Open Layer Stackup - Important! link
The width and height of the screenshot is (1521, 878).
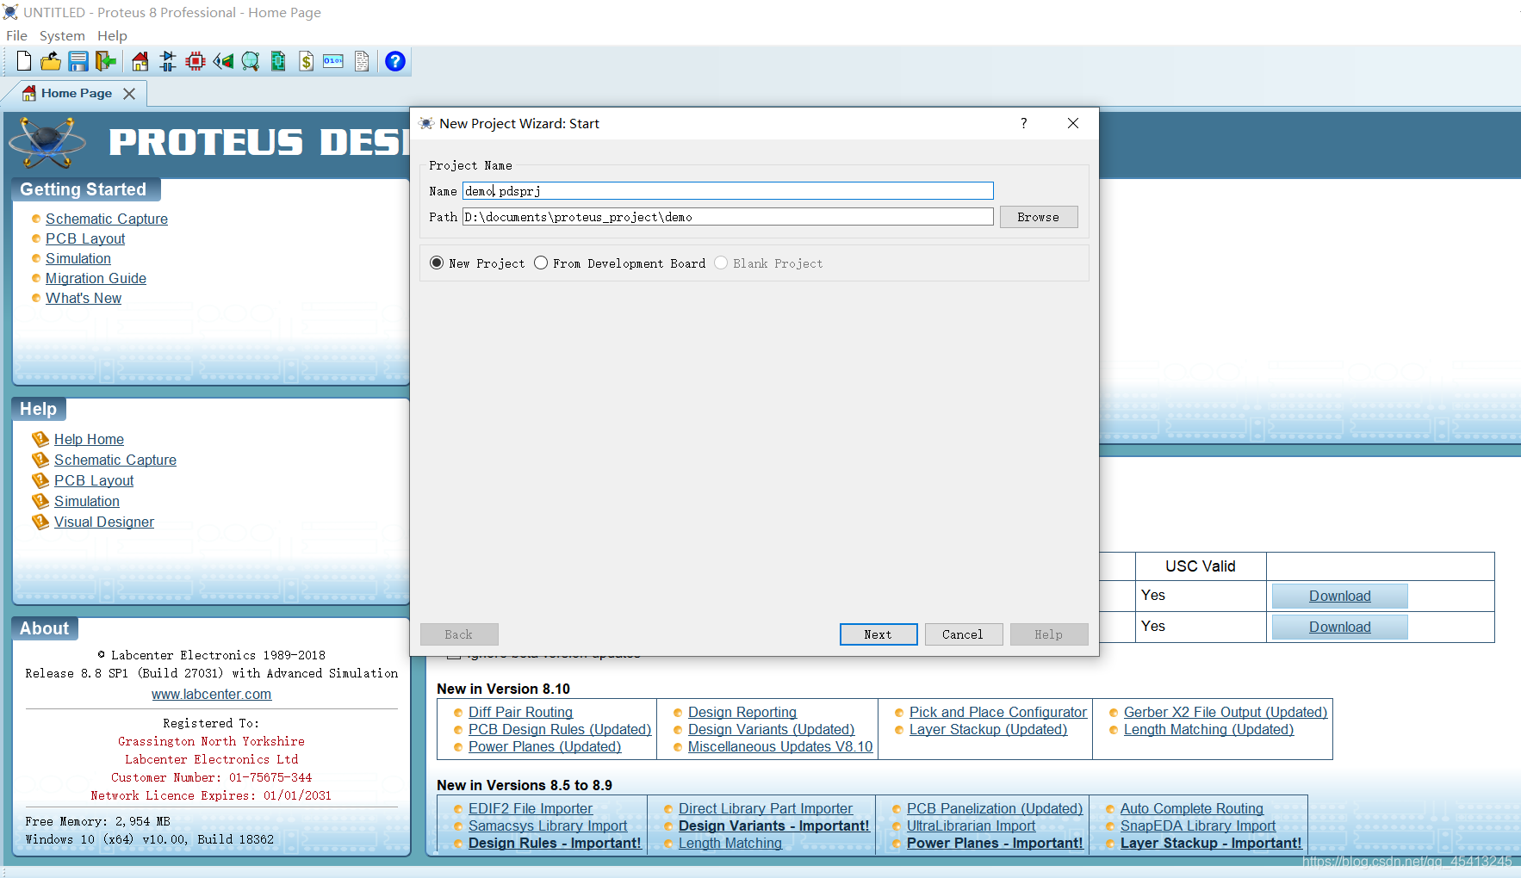1211,843
